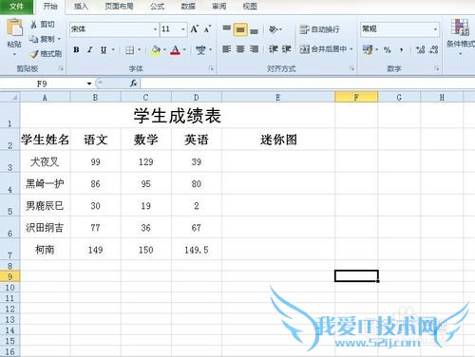Click the insert function fx icon
Screen dimensions: 475x357
click(x=133, y=84)
